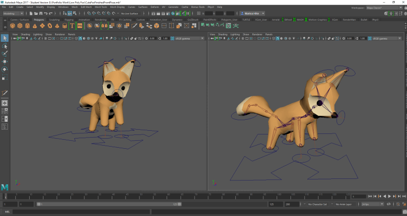This screenshot has width=407, height=216.
Task: Open the 24 fps frame rate dropdown
Action: point(373,204)
